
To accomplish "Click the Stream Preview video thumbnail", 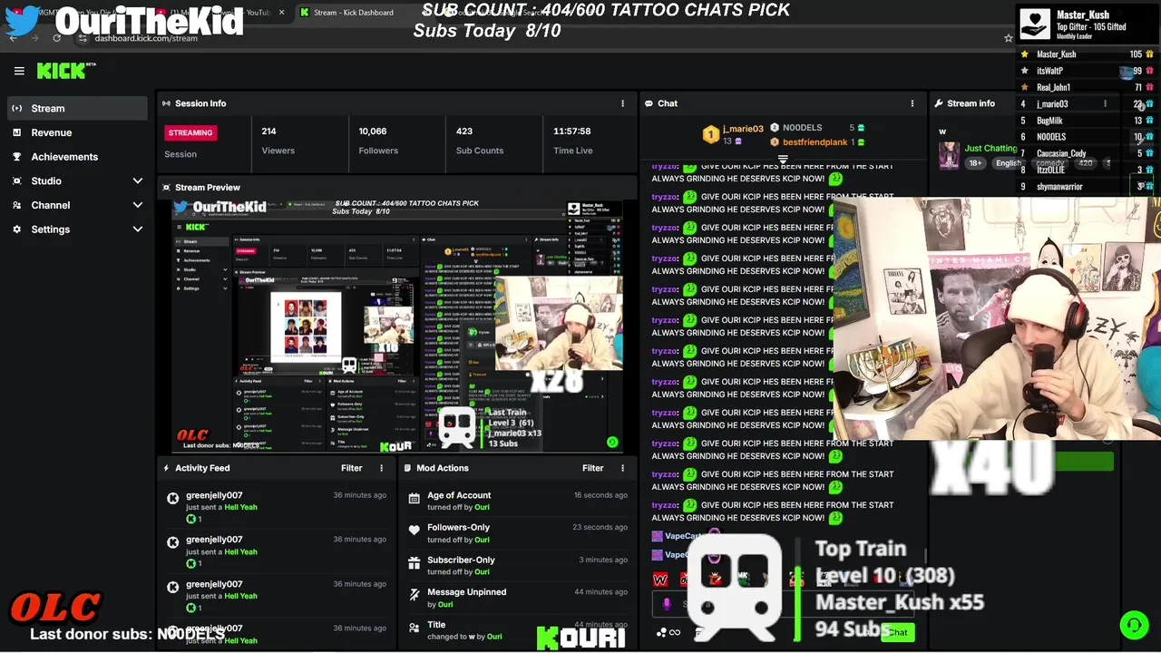I will [x=399, y=326].
